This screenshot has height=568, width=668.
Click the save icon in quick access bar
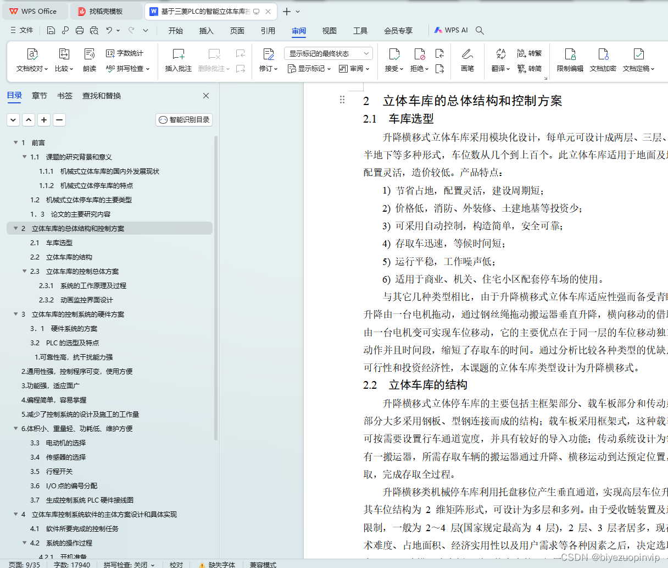[x=51, y=30]
